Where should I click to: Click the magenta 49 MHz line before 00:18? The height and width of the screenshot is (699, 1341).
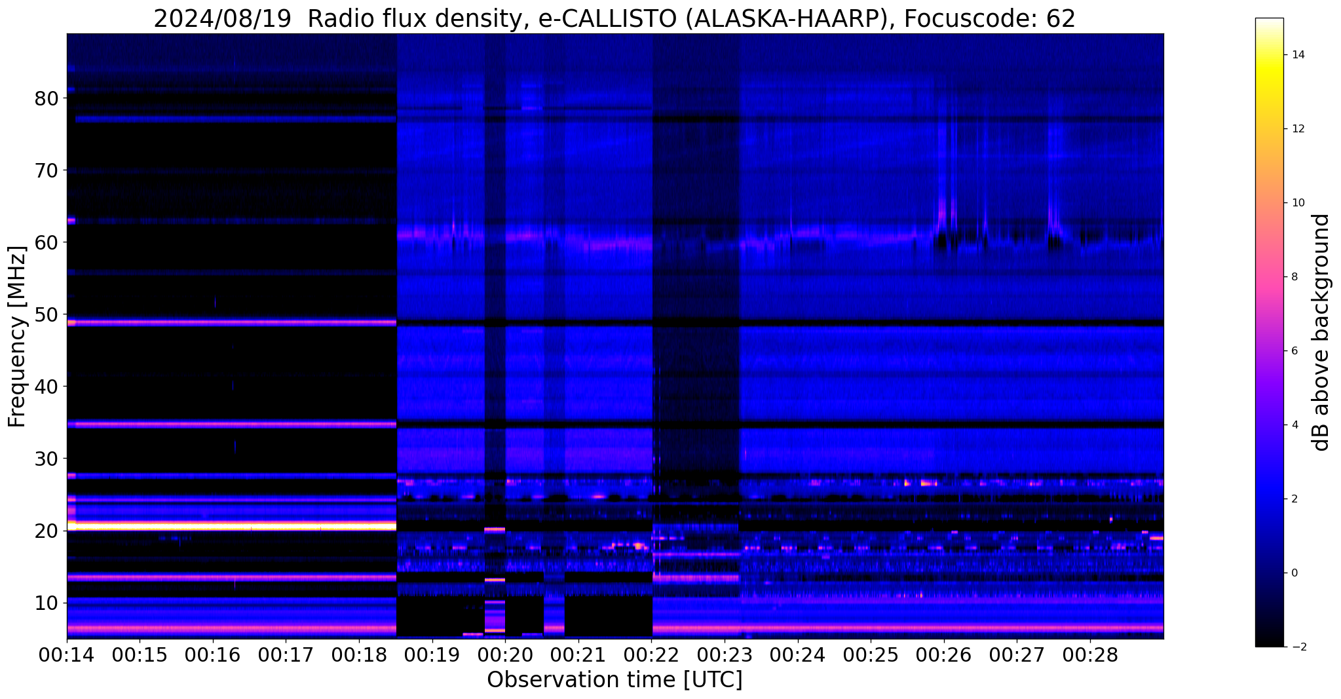pyautogui.click(x=232, y=322)
